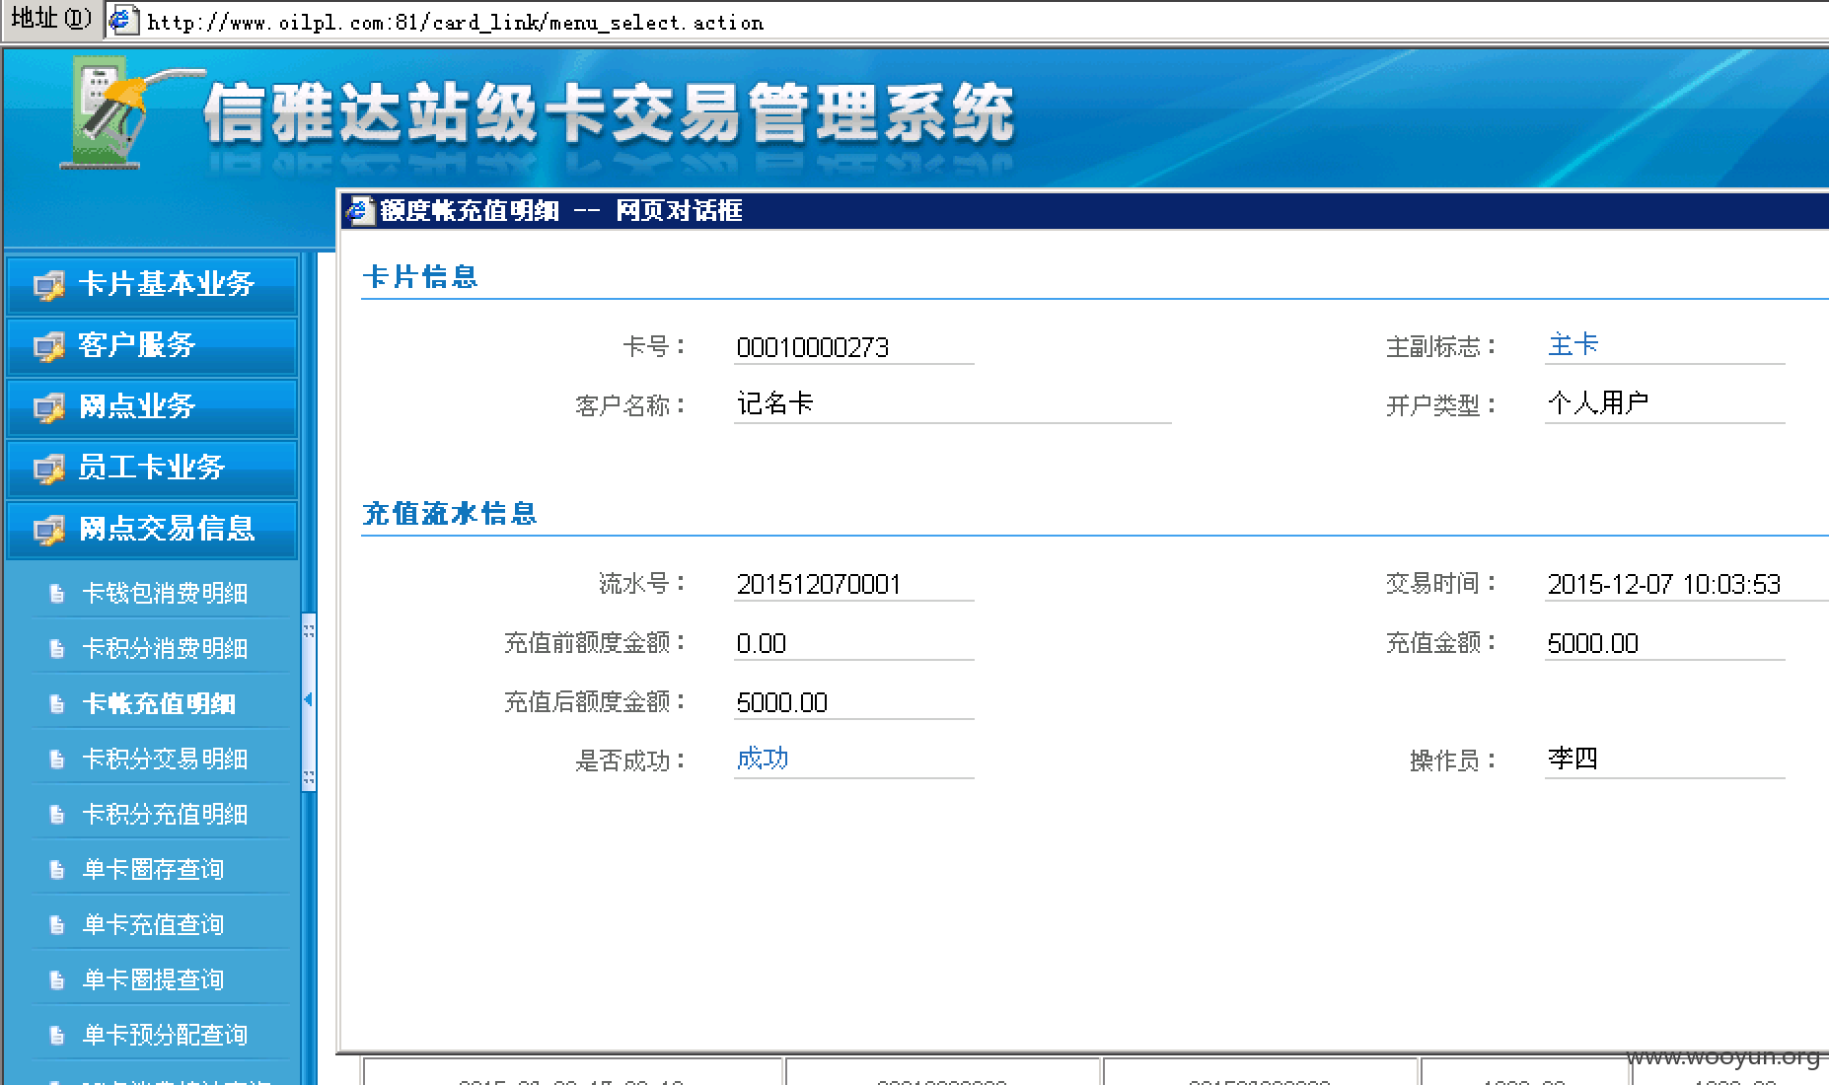The width and height of the screenshot is (1829, 1085).
Task: Click the document icon beside 卡积分充值明细
Action: pyautogui.click(x=57, y=815)
